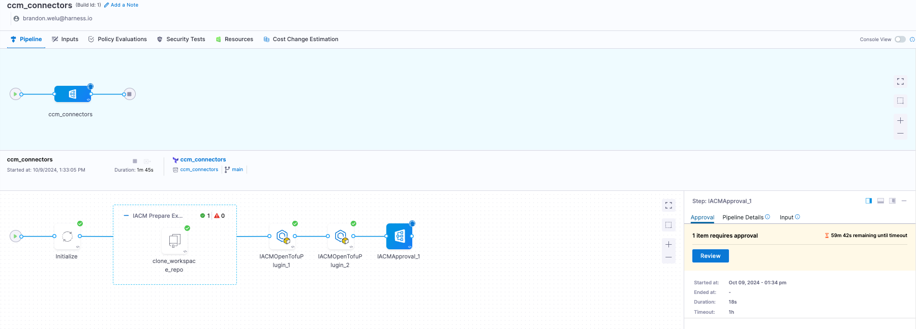Fit stage graph to screen

coord(900,81)
